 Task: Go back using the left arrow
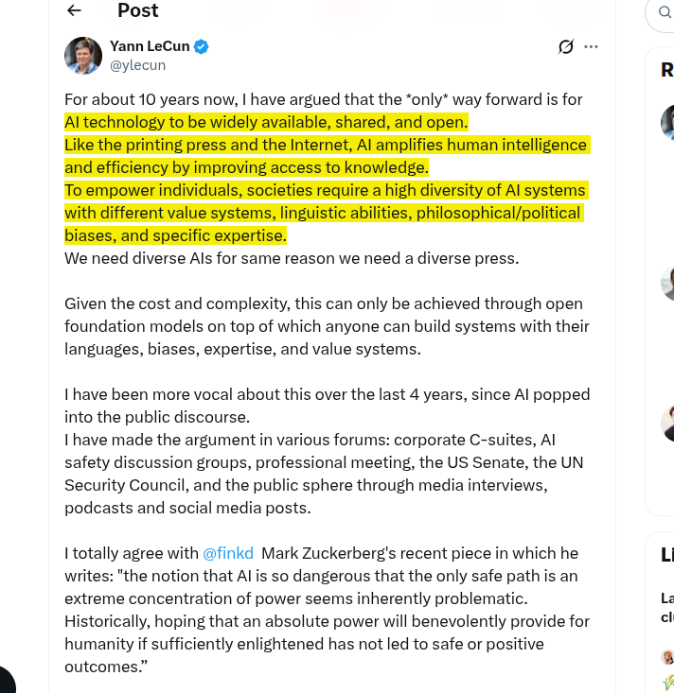(x=74, y=10)
